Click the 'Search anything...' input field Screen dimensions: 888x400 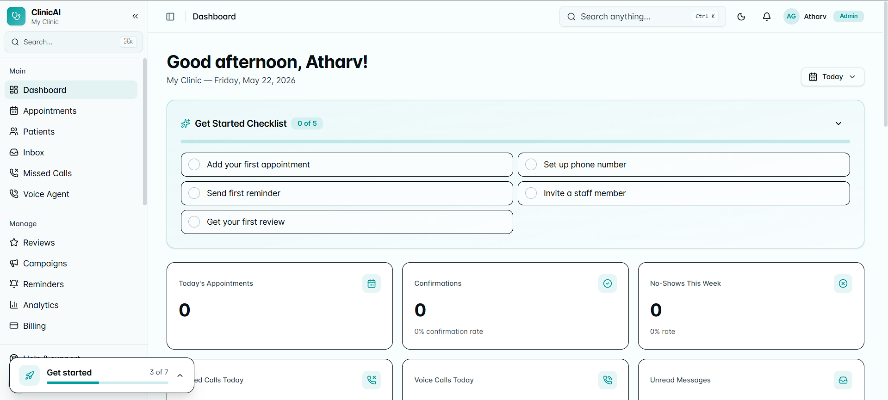(x=643, y=17)
